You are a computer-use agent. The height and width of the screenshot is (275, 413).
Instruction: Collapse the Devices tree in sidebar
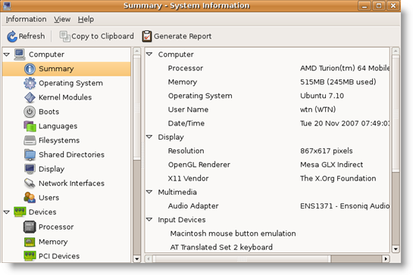click(7, 212)
